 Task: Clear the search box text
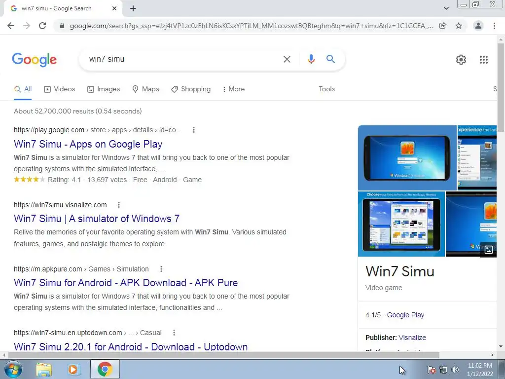click(x=287, y=59)
